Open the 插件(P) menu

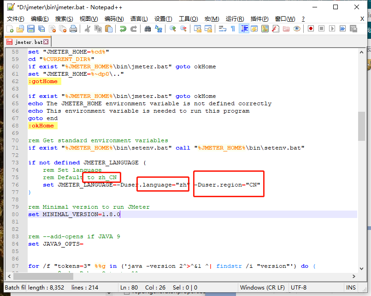[x=259, y=19]
